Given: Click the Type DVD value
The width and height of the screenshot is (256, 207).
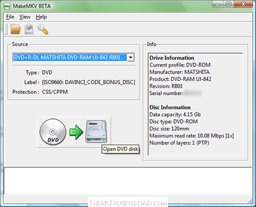Looking at the screenshot, I should tap(47, 73).
